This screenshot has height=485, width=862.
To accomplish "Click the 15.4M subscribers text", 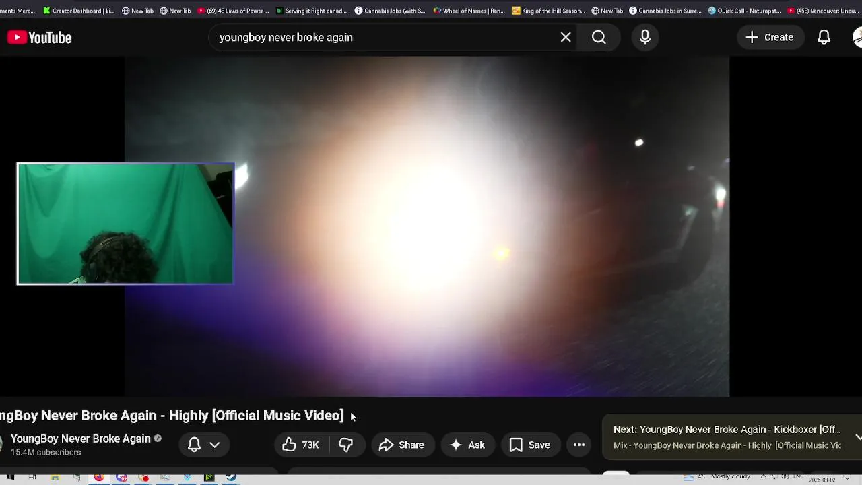I will point(46,453).
